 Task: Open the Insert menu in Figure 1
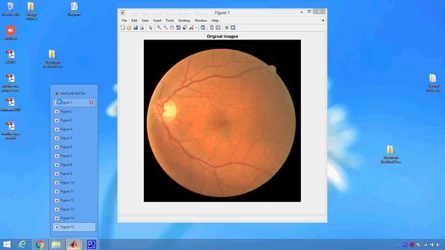click(x=157, y=20)
